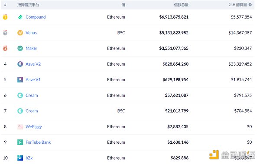Screen dimensions: 260x164
Task: Open the WePiggy platform link
Action: (x=34, y=127)
